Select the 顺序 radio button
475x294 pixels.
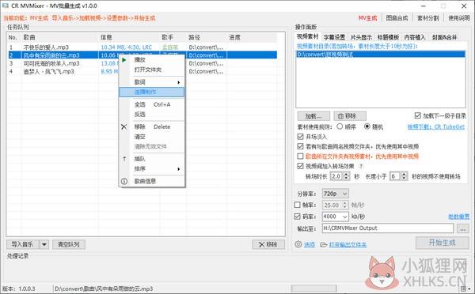(x=340, y=126)
